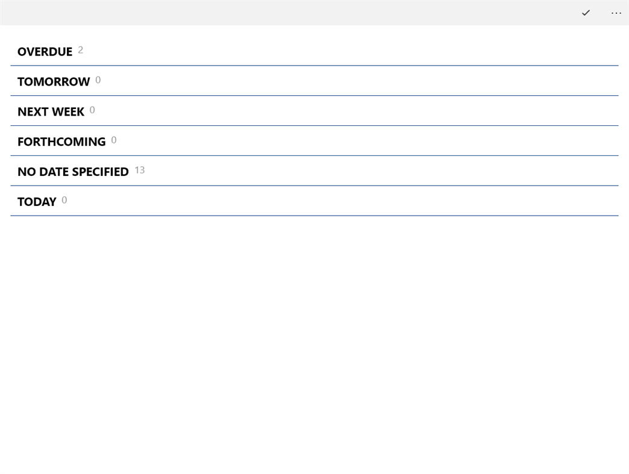Click the checkmark icon in the top bar

[x=586, y=13]
